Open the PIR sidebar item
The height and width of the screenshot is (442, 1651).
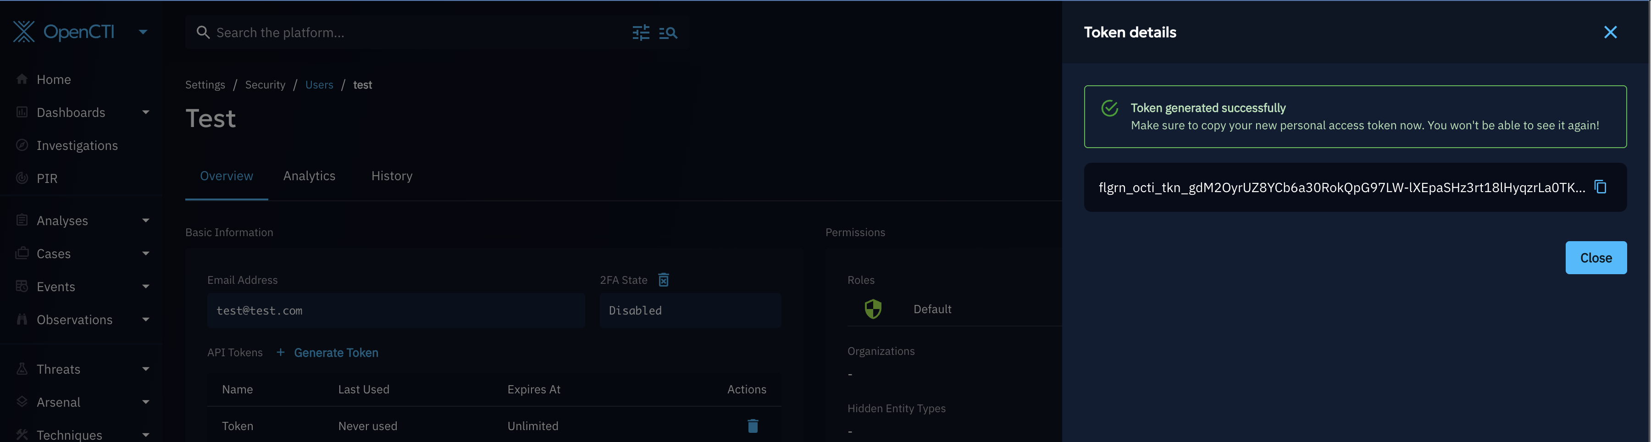point(47,178)
